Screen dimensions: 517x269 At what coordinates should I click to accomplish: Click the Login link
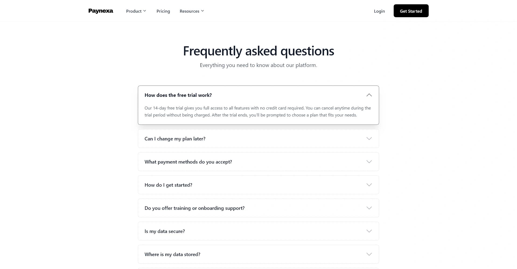[379, 11]
